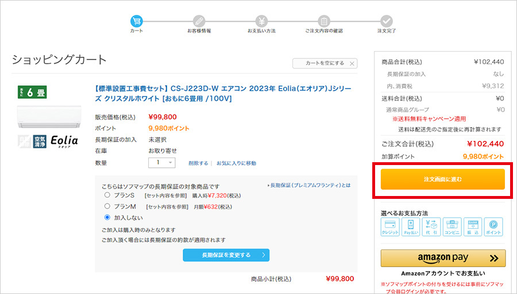Click the Eolia brand logo
The image size is (517, 294).
point(64,142)
